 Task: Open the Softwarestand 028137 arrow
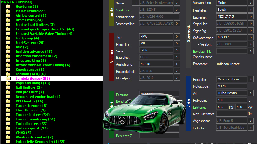[x=251, y=37]
